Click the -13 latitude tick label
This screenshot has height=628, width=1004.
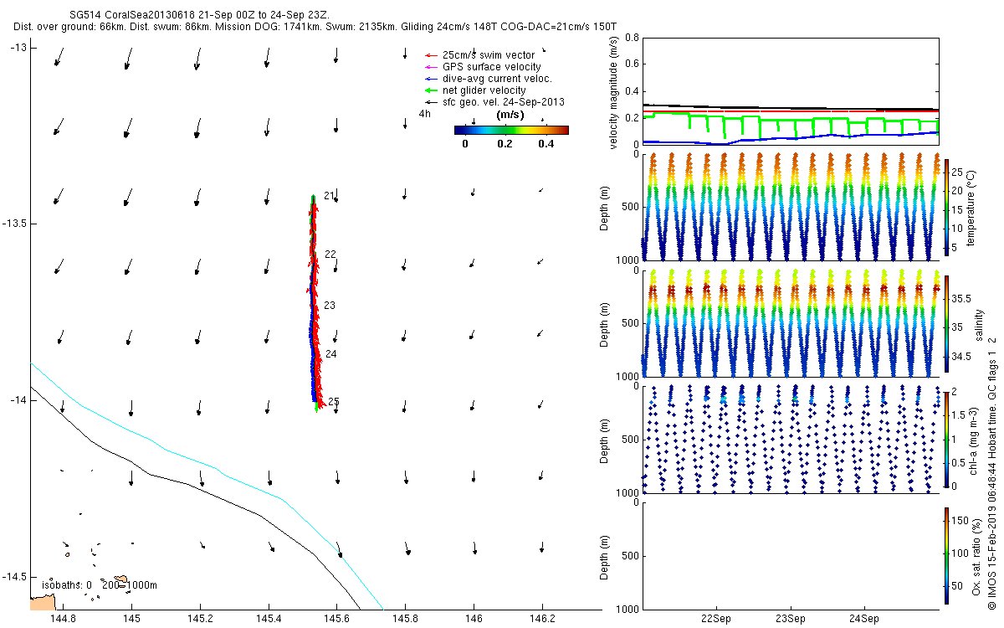(18, 48)
